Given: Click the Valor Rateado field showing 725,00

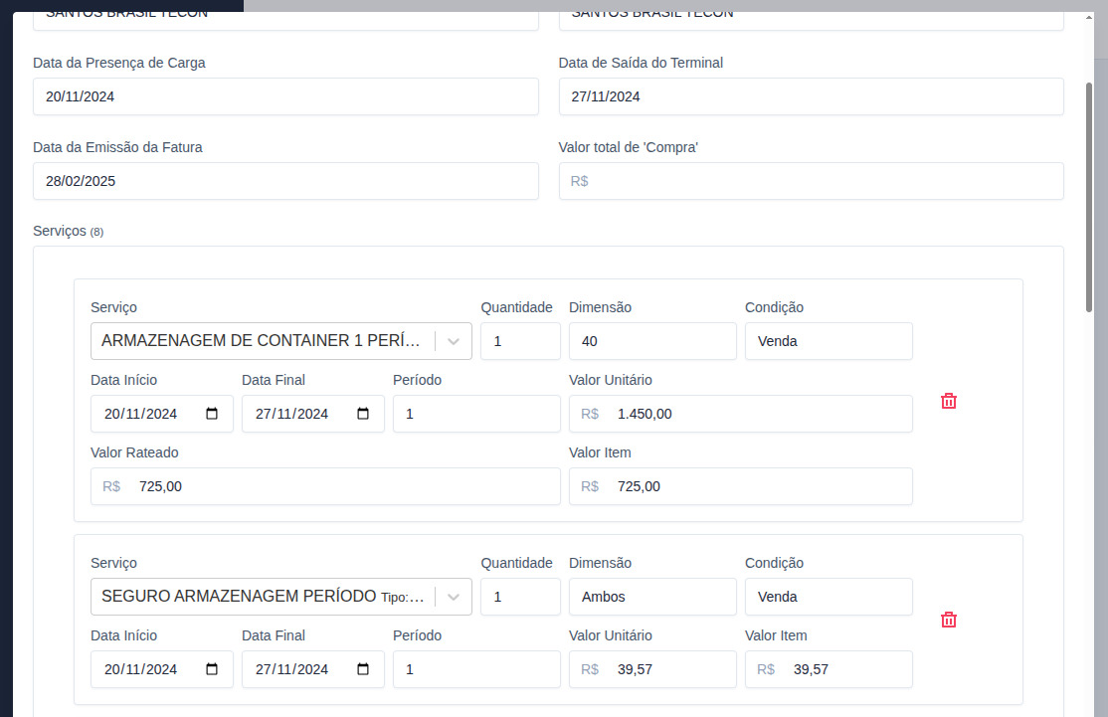Looking at the screenshot, I should click(325, 486).
